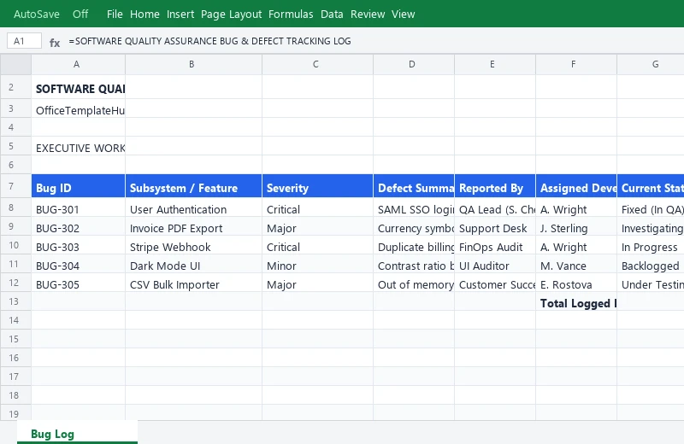Select the Backlogged status cell
This screenshot has height=444, width=684.
pos(651,264)
